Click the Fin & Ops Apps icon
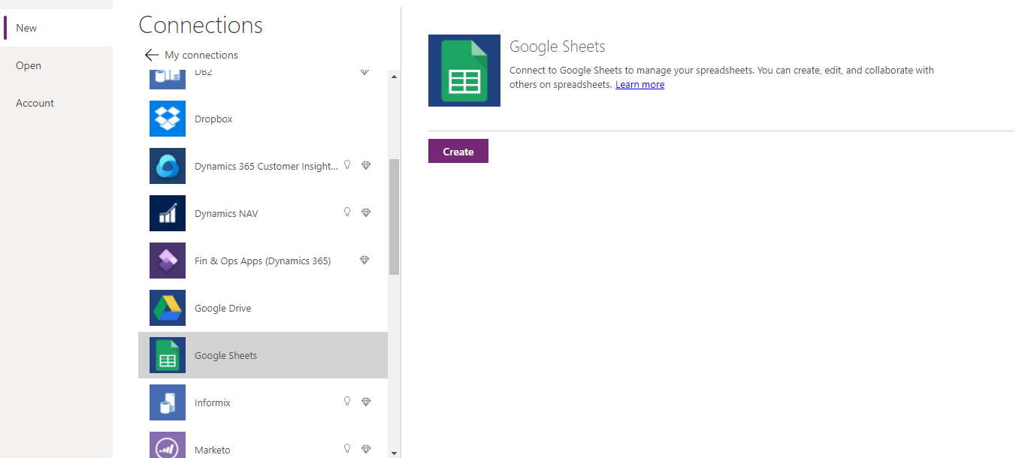This screenshot has height=458, width=1022. 168,261
